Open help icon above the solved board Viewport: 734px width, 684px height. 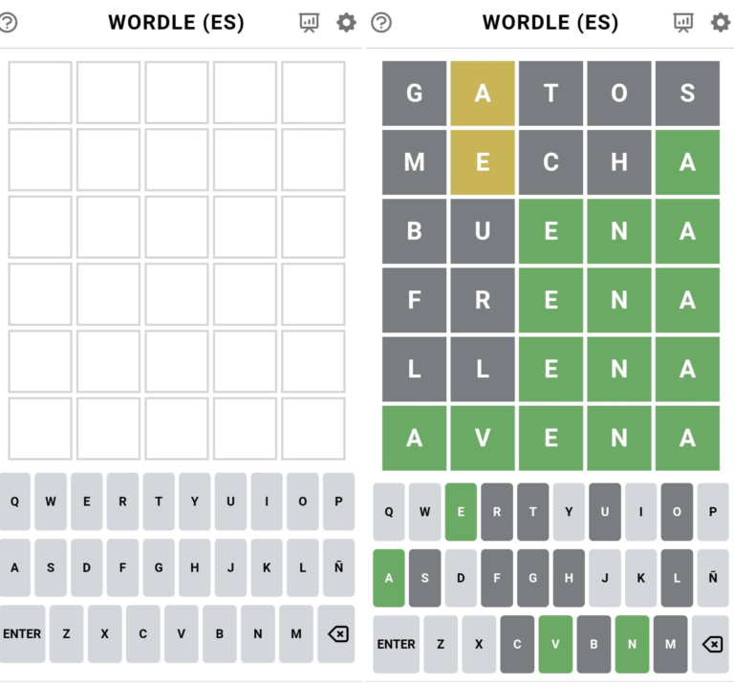(381, 23)
